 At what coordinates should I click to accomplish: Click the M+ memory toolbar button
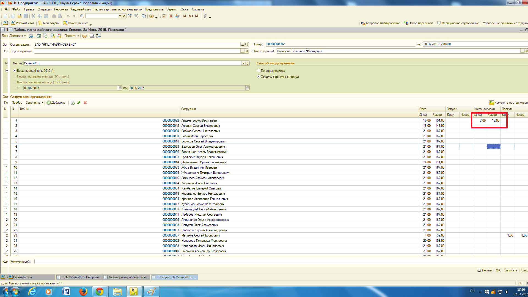[191, 16]
